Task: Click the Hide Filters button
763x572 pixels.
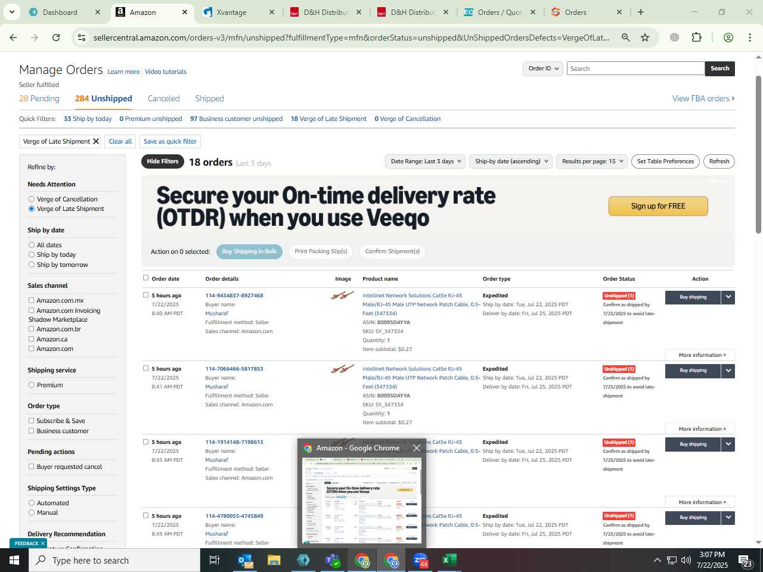Action: [163, 161]
